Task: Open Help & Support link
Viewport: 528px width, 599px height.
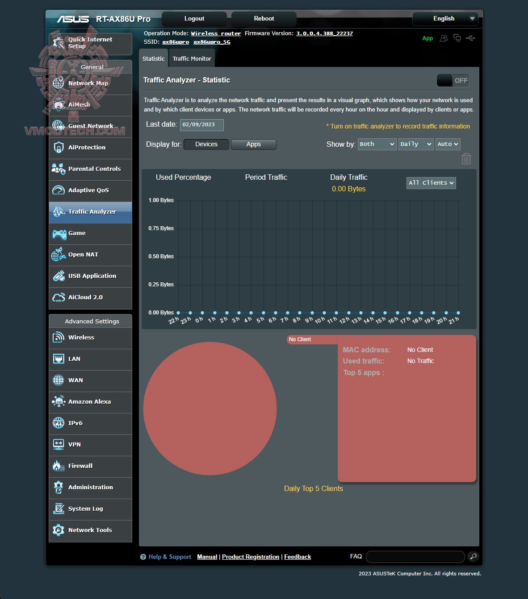Action: point(170,557)
